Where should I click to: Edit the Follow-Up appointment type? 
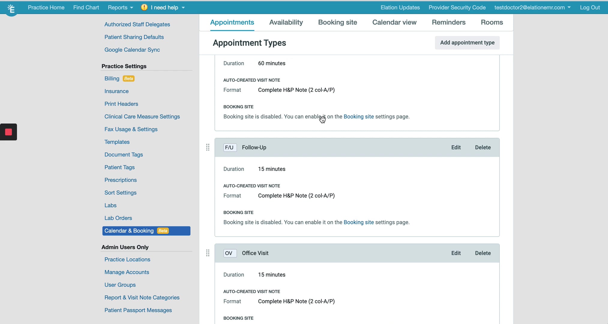point(456,147)
